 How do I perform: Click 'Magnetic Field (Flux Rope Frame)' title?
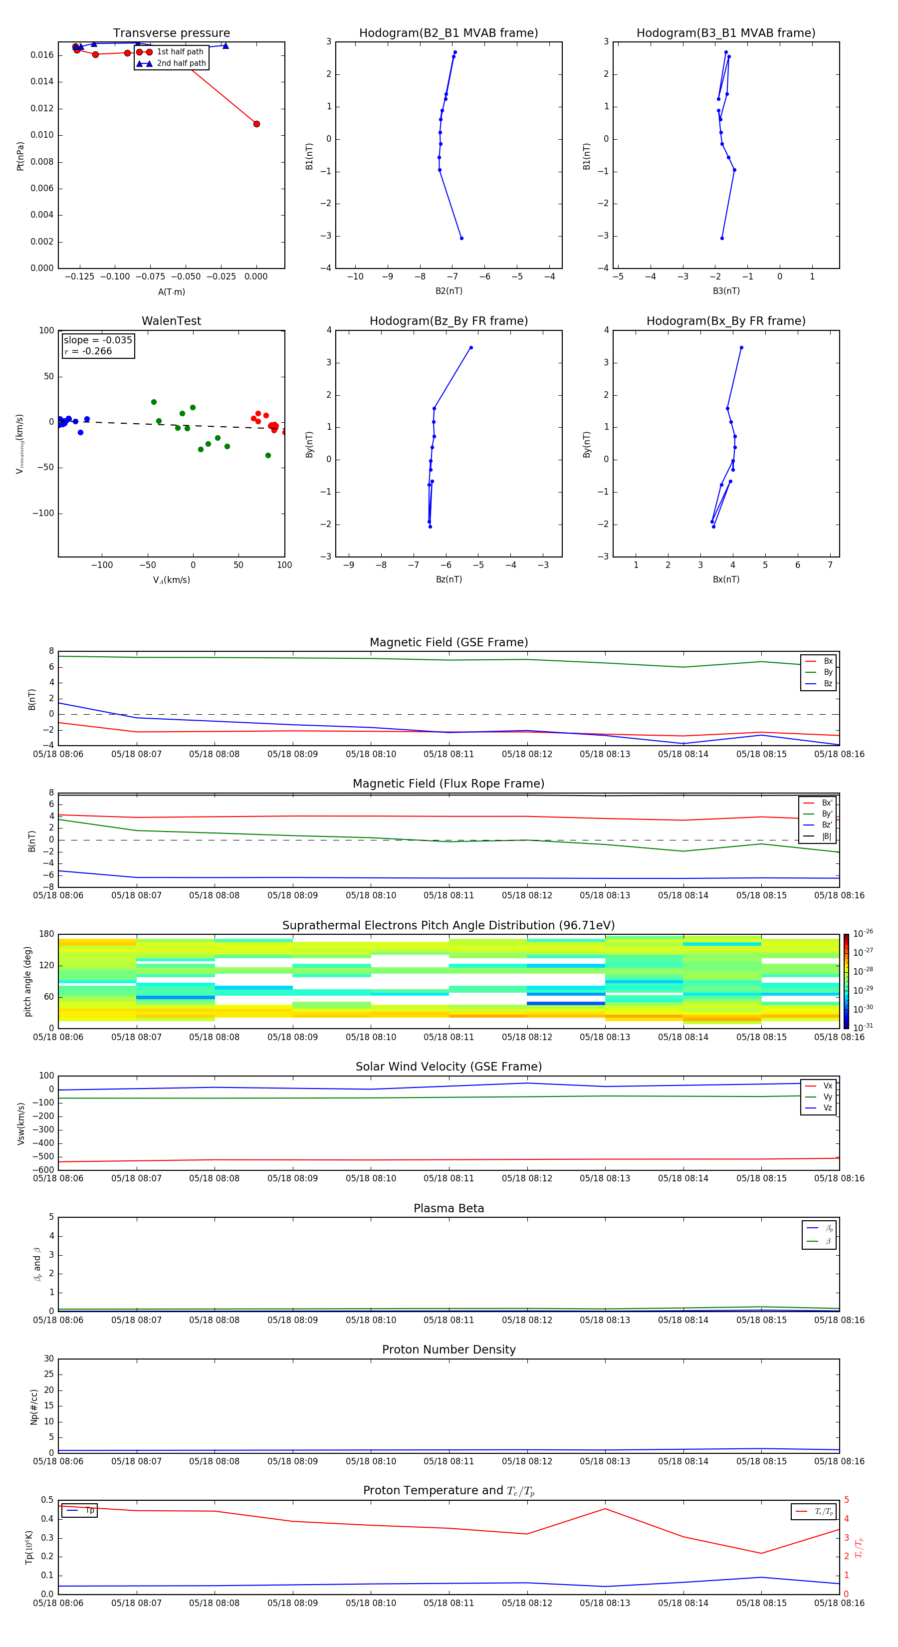[x=449, y=784]
